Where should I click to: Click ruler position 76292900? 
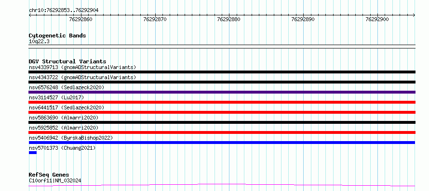point(377,19)
